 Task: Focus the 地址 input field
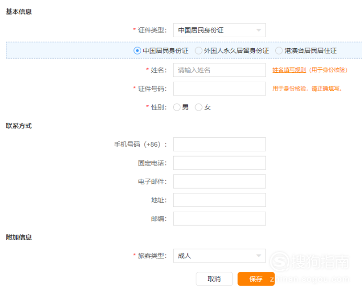(x=219, y=200)
